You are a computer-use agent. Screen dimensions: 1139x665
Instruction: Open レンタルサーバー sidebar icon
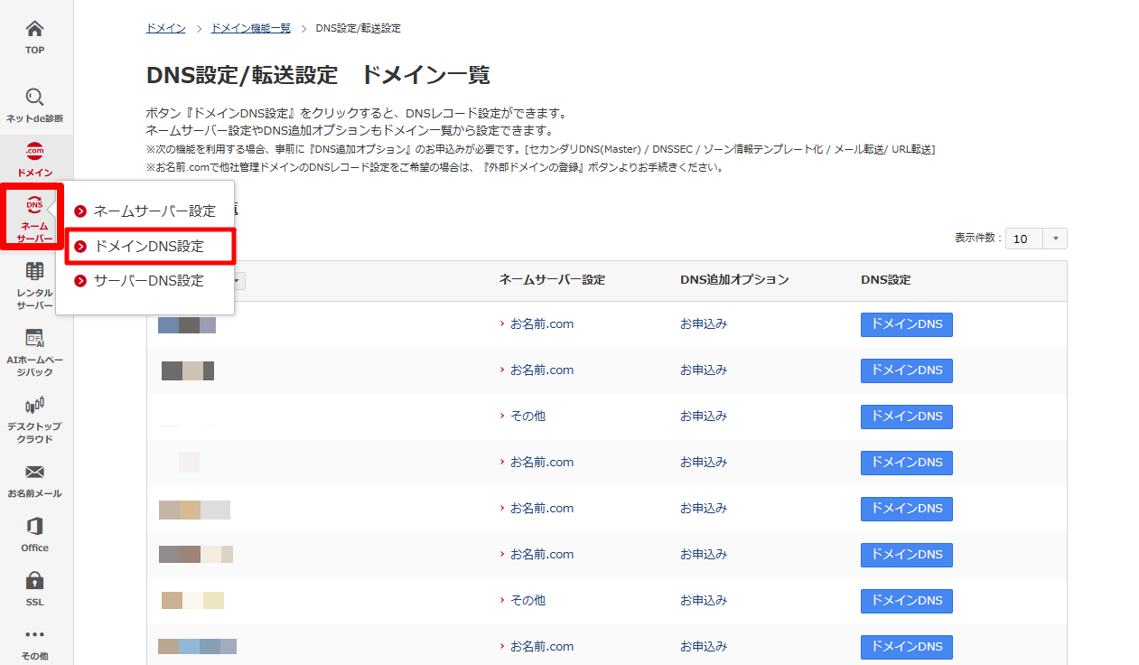(34, 272)
